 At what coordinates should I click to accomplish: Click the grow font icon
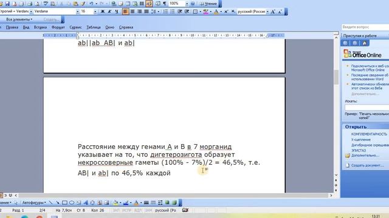tap(273, 12)
